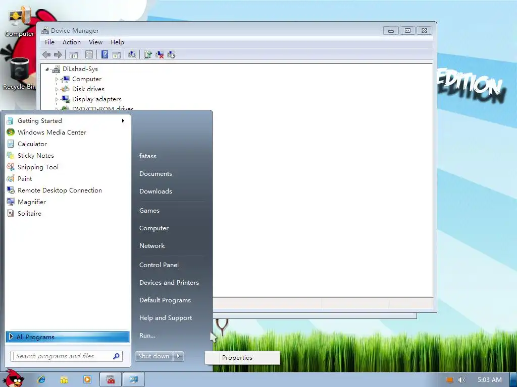Open Documents from Start menu

coord(156,174)
